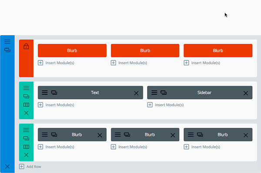Remove the Sidebar module

(246, 93)
